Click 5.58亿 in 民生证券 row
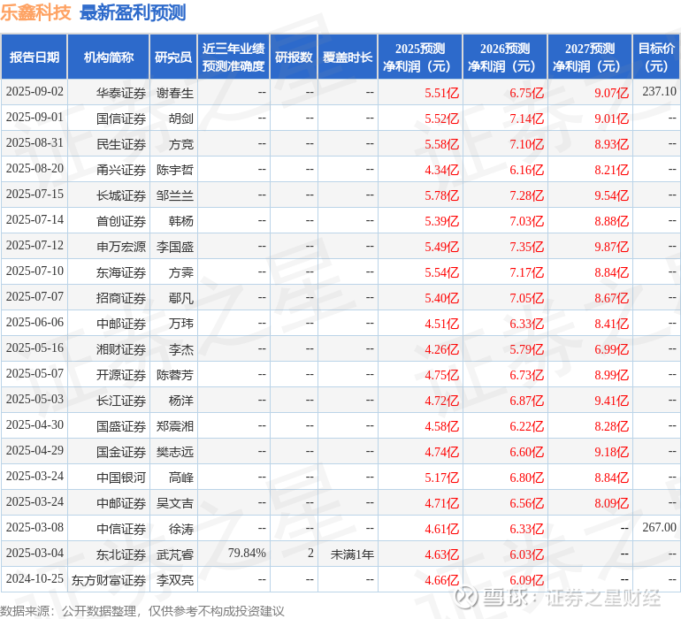 pos(441,144)
